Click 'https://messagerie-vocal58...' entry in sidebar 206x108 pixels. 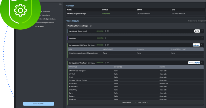(x=45, y=23)
